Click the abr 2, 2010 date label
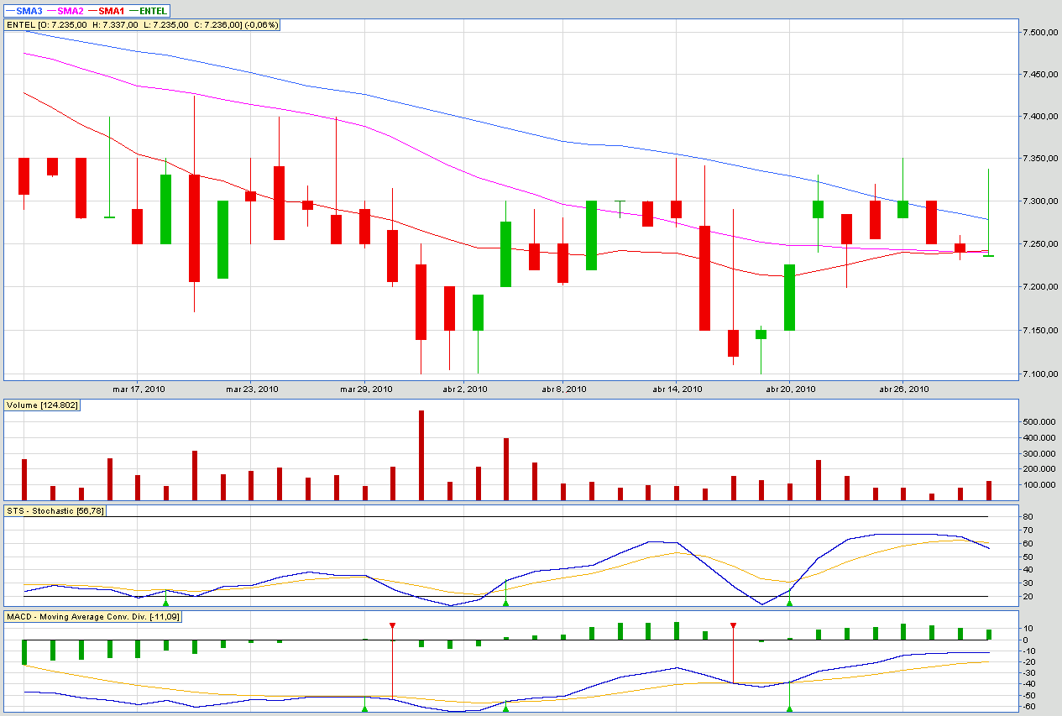1062x716 pixels. (x=465, y=389)
